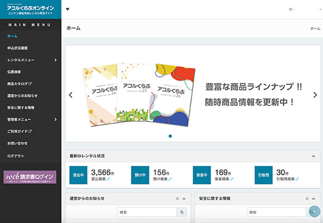This screenshot has width=323, height=223.
Task: Toggle star on 安全に関する情報 panel
Action: tap(307, 198)
